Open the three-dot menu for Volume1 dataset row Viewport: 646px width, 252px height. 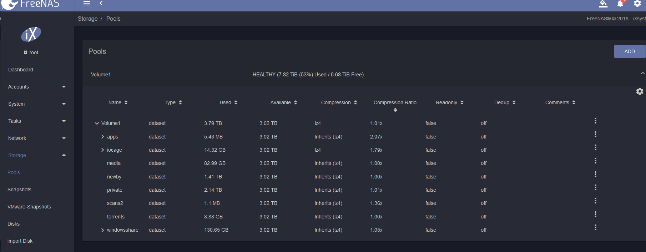point(595,121)
